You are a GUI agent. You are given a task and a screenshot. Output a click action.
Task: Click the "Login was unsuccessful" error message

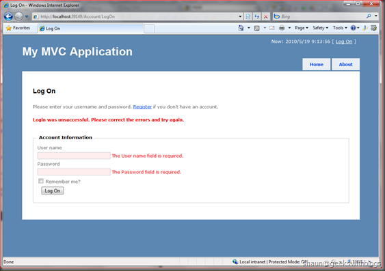point(108,120)
